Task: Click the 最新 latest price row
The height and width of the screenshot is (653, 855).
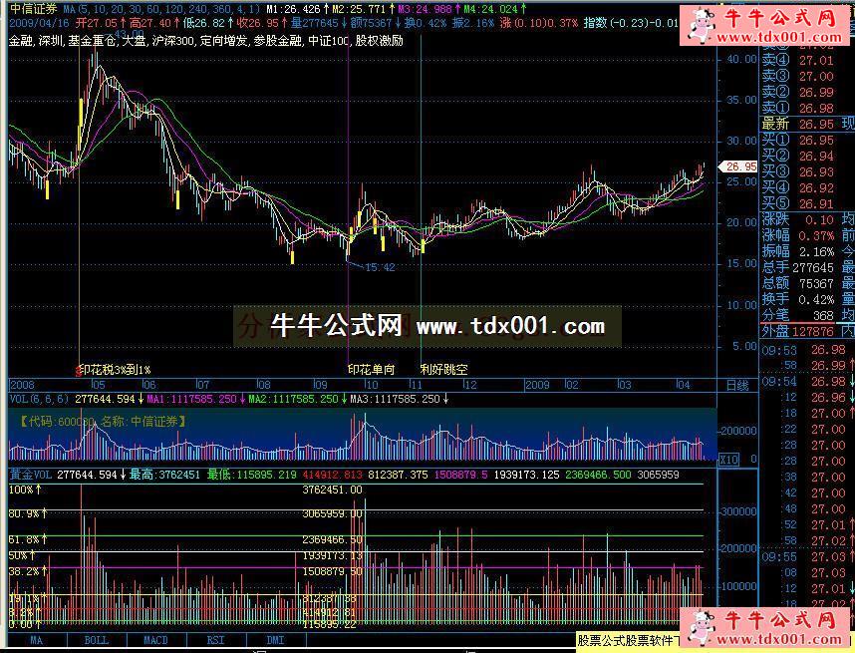Action: pyautogui.click(x=798, y=125)
